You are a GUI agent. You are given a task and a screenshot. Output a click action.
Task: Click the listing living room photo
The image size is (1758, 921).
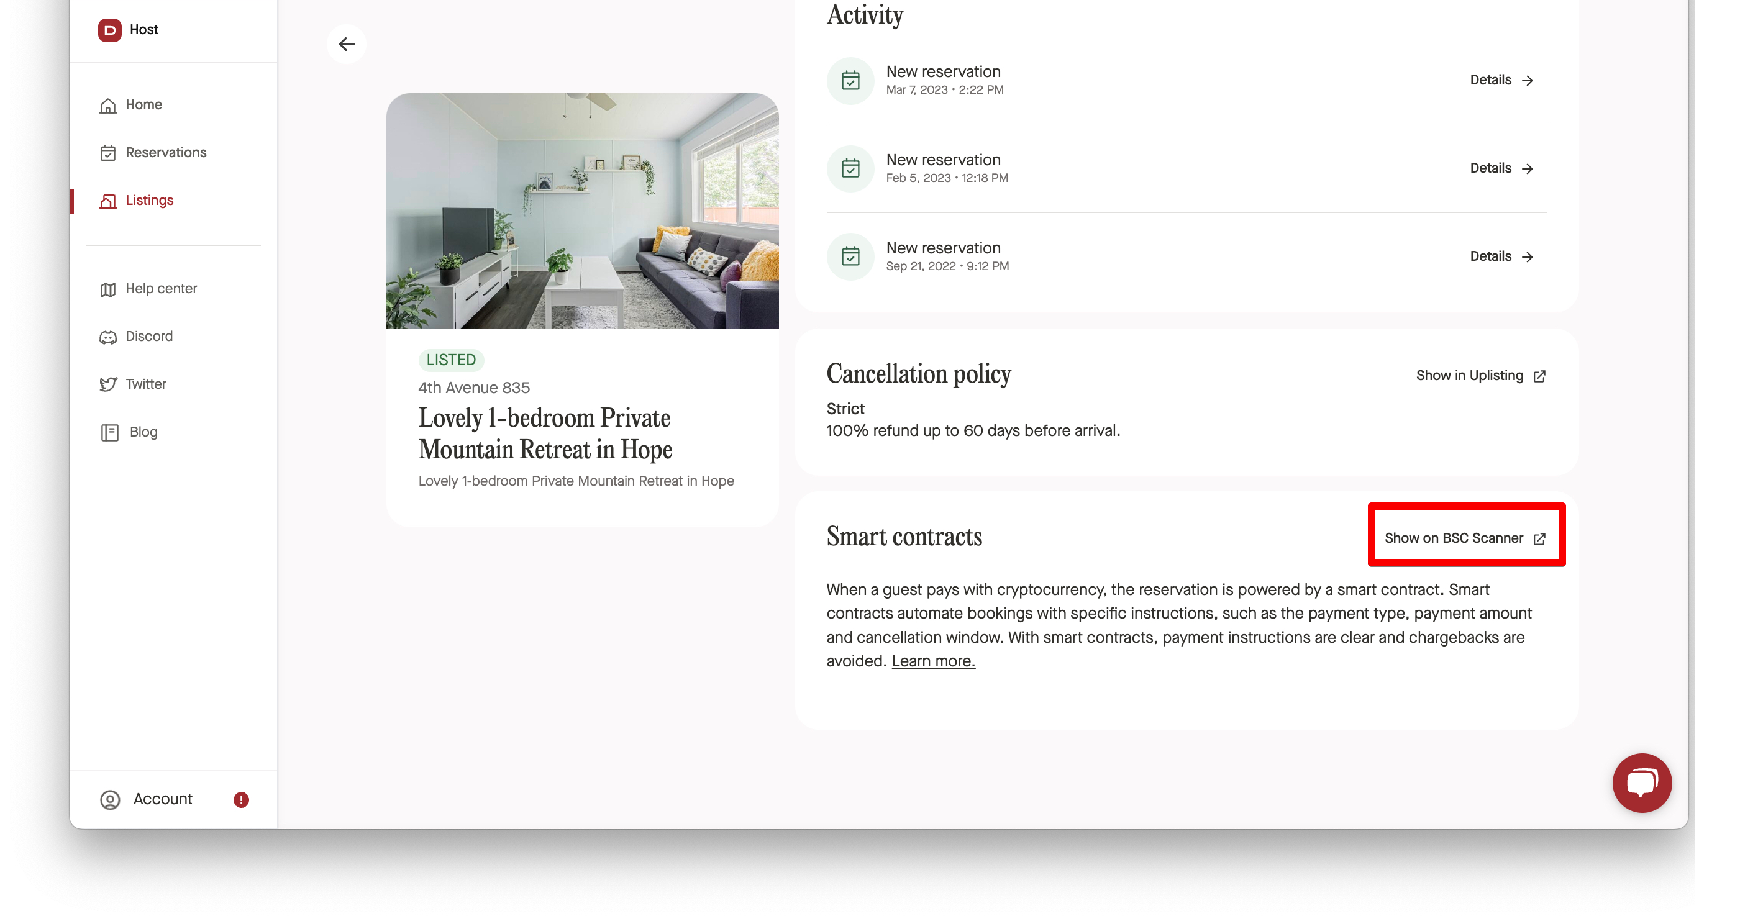click(582, 211)
